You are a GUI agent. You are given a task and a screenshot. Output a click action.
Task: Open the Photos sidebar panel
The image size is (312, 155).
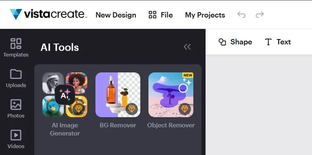[x=16, y=109]
